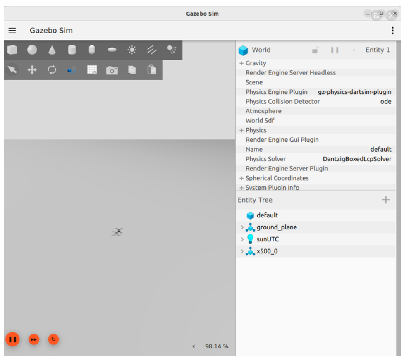404x358 pixels.
Task: Insert a cone shape
Action: coord(52,50)
